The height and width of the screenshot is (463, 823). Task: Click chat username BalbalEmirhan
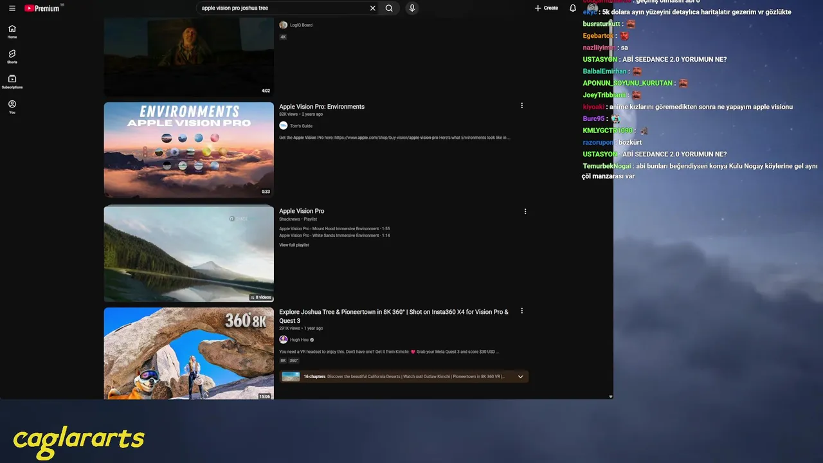[x=604, y=71]
